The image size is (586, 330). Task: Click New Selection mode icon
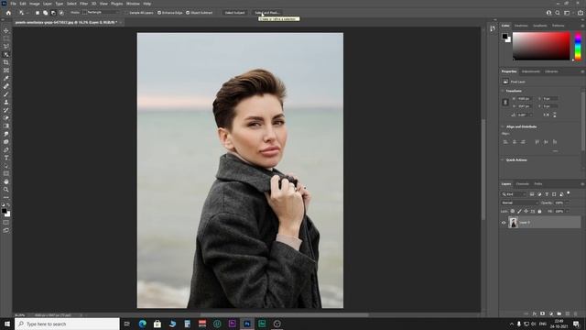pos(38,13)
